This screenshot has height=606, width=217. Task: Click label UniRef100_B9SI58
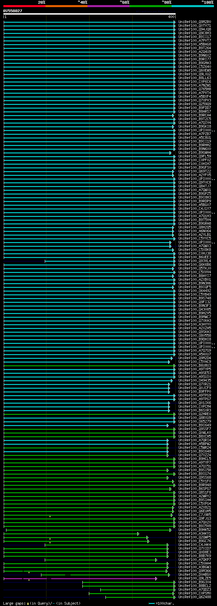pos(195,470)
